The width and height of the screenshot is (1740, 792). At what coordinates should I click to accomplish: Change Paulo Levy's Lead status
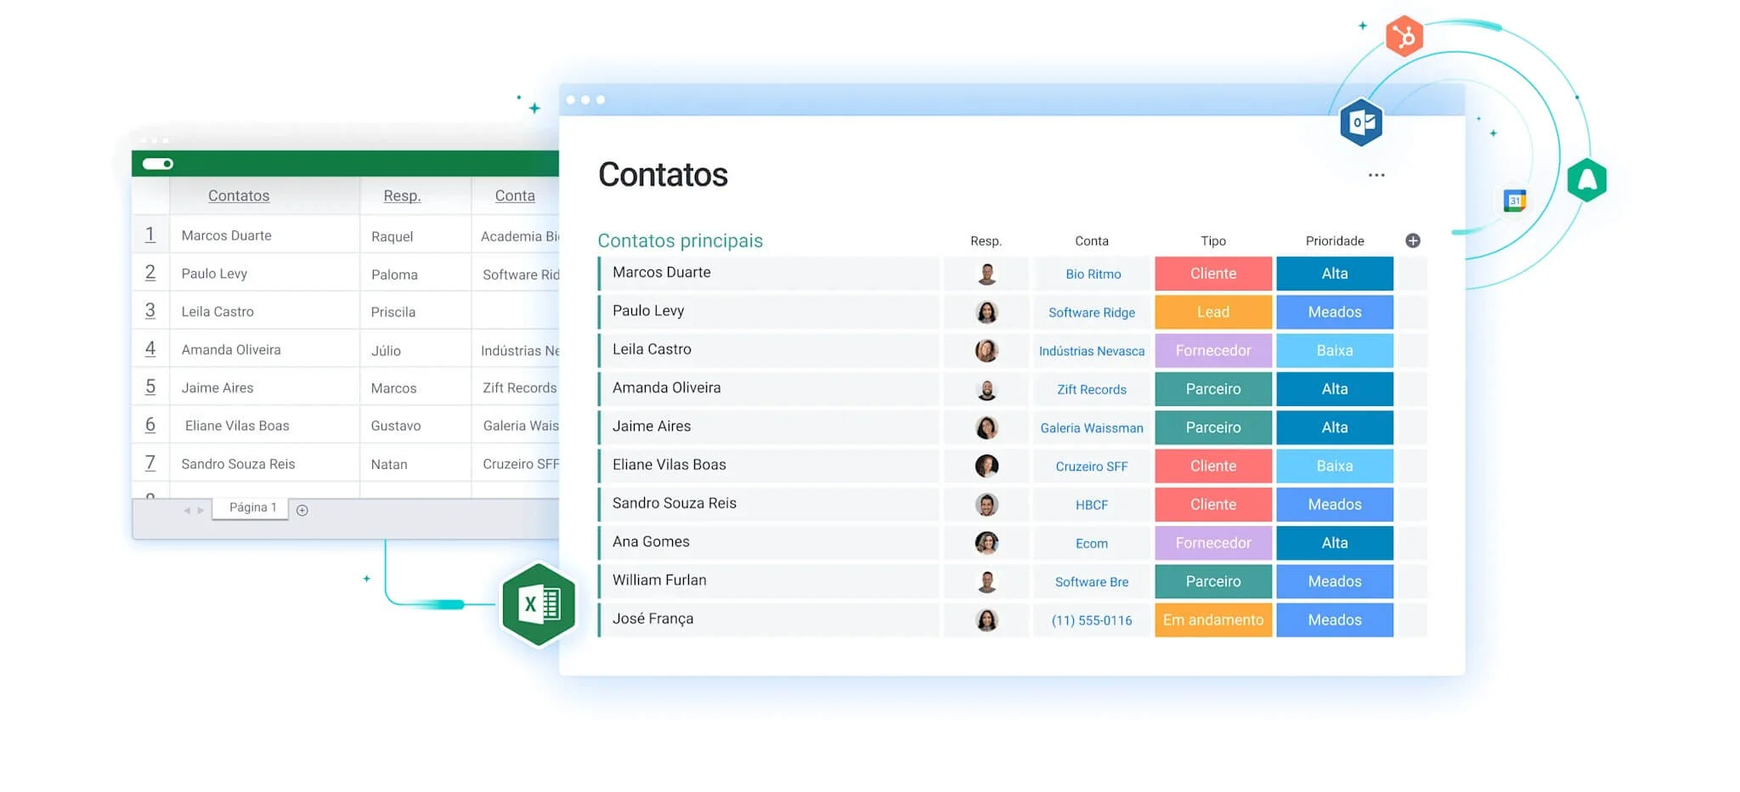click(1212, 312)
